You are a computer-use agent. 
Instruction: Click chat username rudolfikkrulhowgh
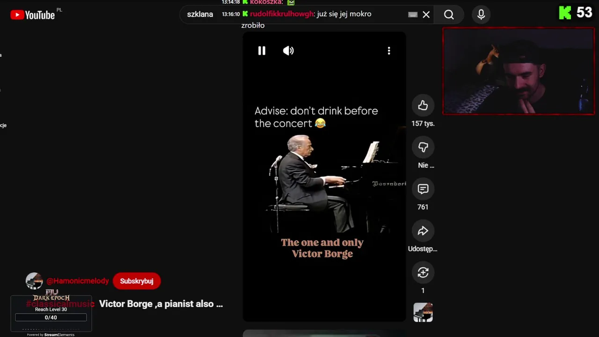click(282, 14)
